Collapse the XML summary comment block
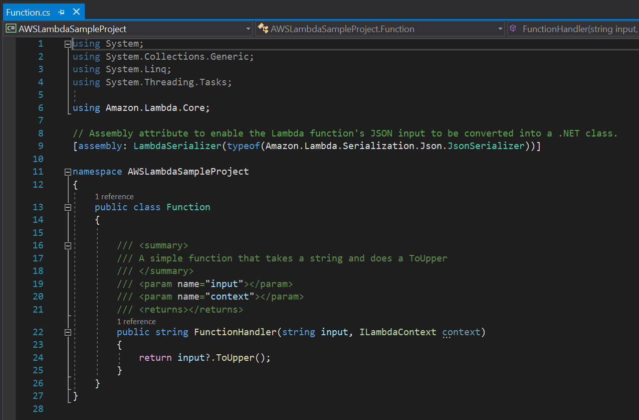The width and height of the screenshot is (639, 420). tap(68, 246)
